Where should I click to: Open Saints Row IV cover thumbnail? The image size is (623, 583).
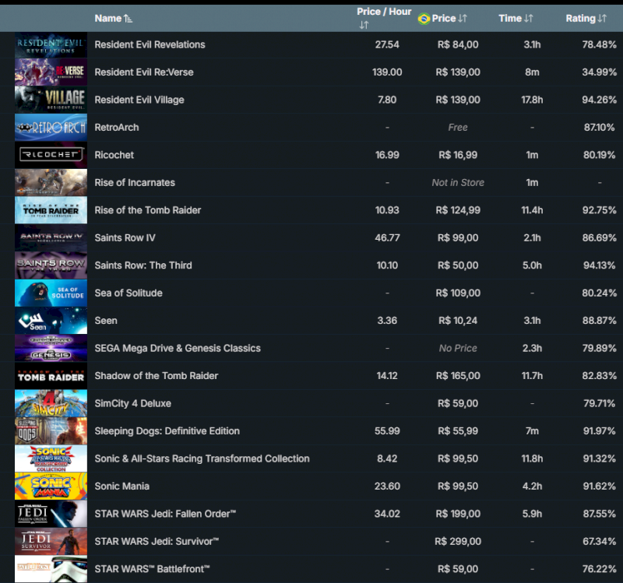(51, 238)
